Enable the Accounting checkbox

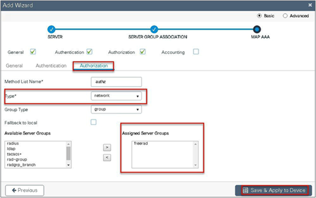(x=196, y=52)
